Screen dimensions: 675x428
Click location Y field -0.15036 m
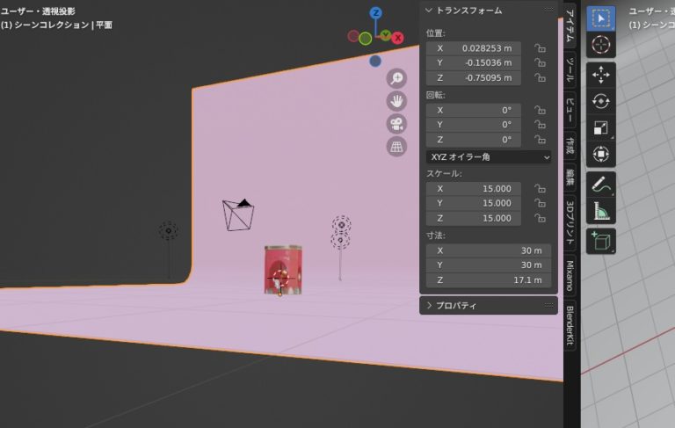click(x=474, y=63)
